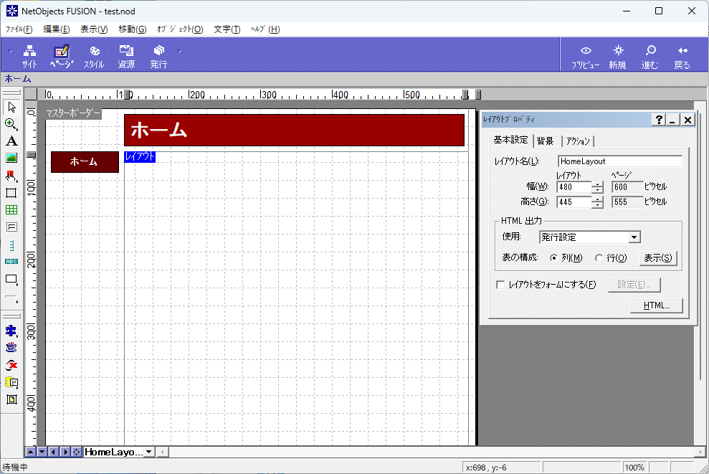Select the Table tool

10,211
